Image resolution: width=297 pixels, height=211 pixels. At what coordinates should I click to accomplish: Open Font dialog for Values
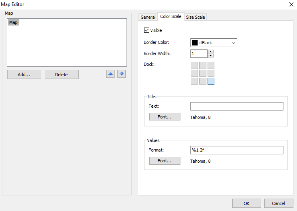point(164,161)
